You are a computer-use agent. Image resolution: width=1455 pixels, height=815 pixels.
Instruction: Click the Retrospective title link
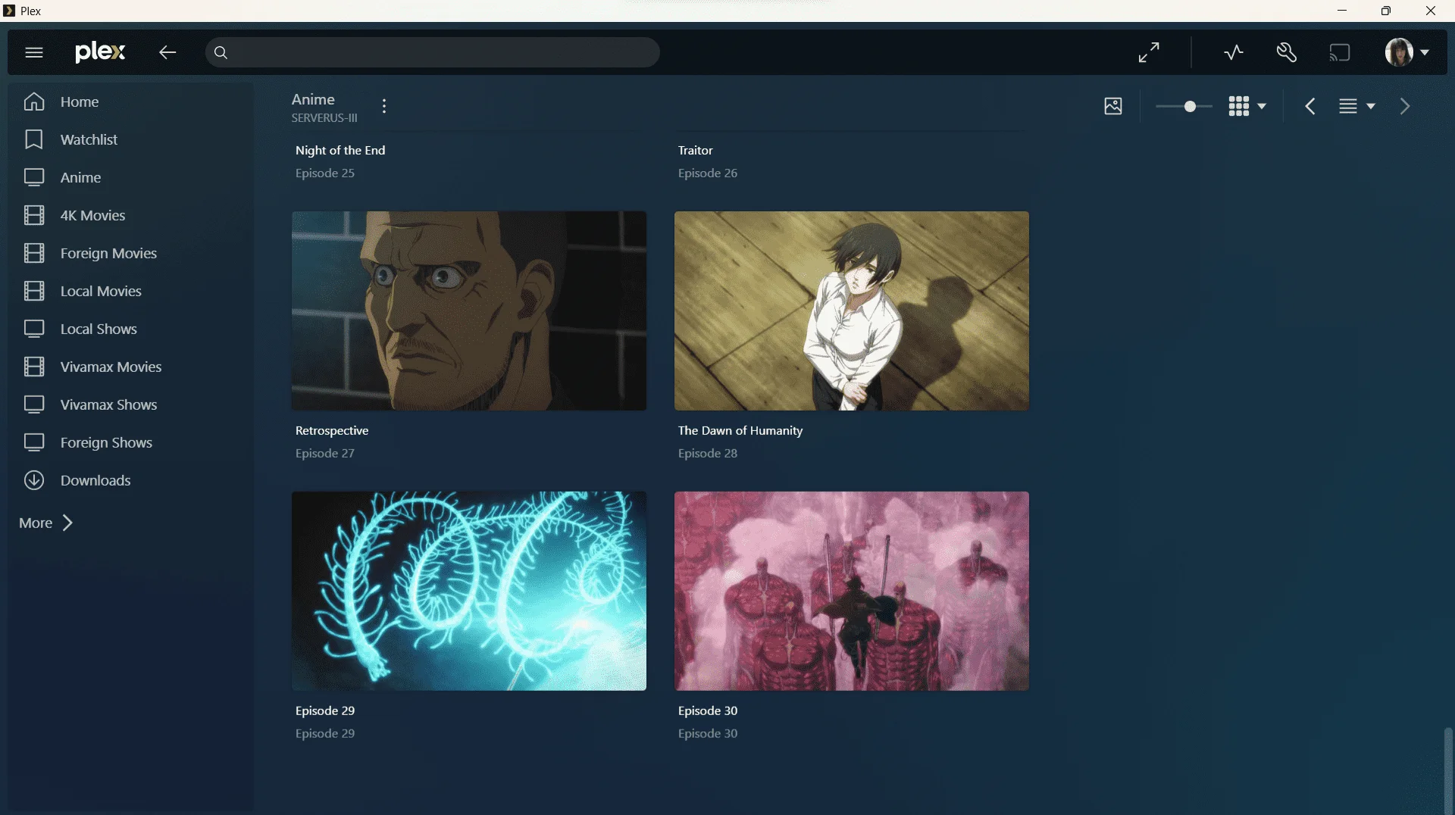(x=332, y=430)
